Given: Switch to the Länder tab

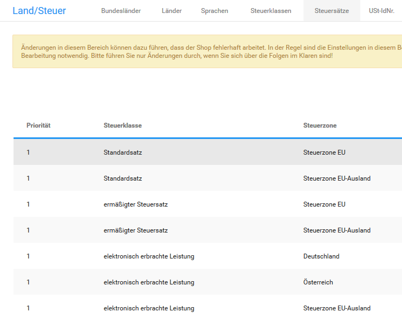Looking at the screenshot, I should pyautogui.click(x=172, y=11).
